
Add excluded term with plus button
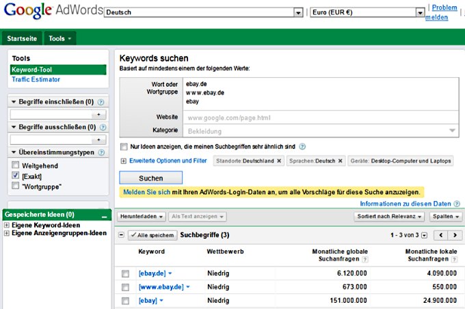click(98, 139)
